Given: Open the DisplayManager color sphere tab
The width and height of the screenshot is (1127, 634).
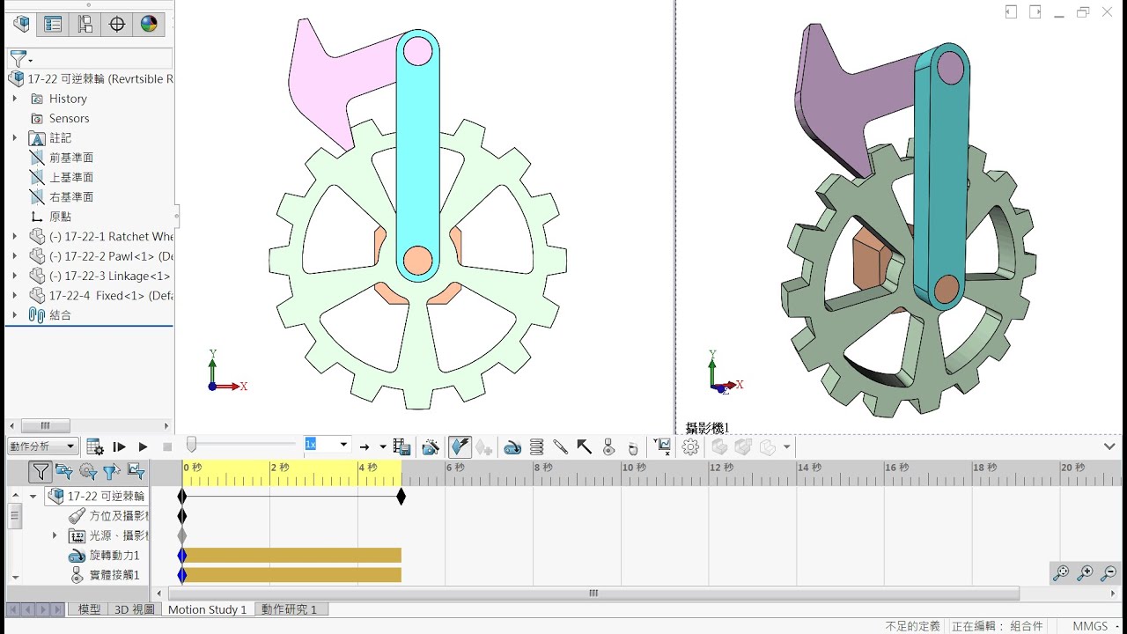Looking at the screenshot, I should (149, 24).
